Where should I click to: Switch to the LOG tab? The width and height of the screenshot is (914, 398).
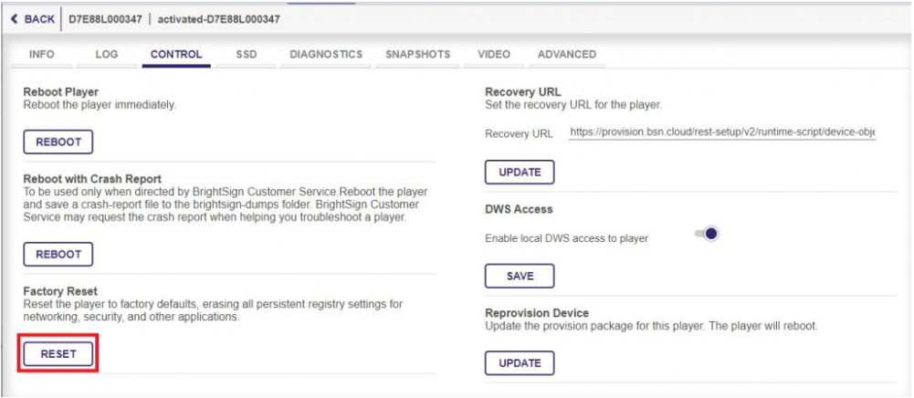coord(107,54)
